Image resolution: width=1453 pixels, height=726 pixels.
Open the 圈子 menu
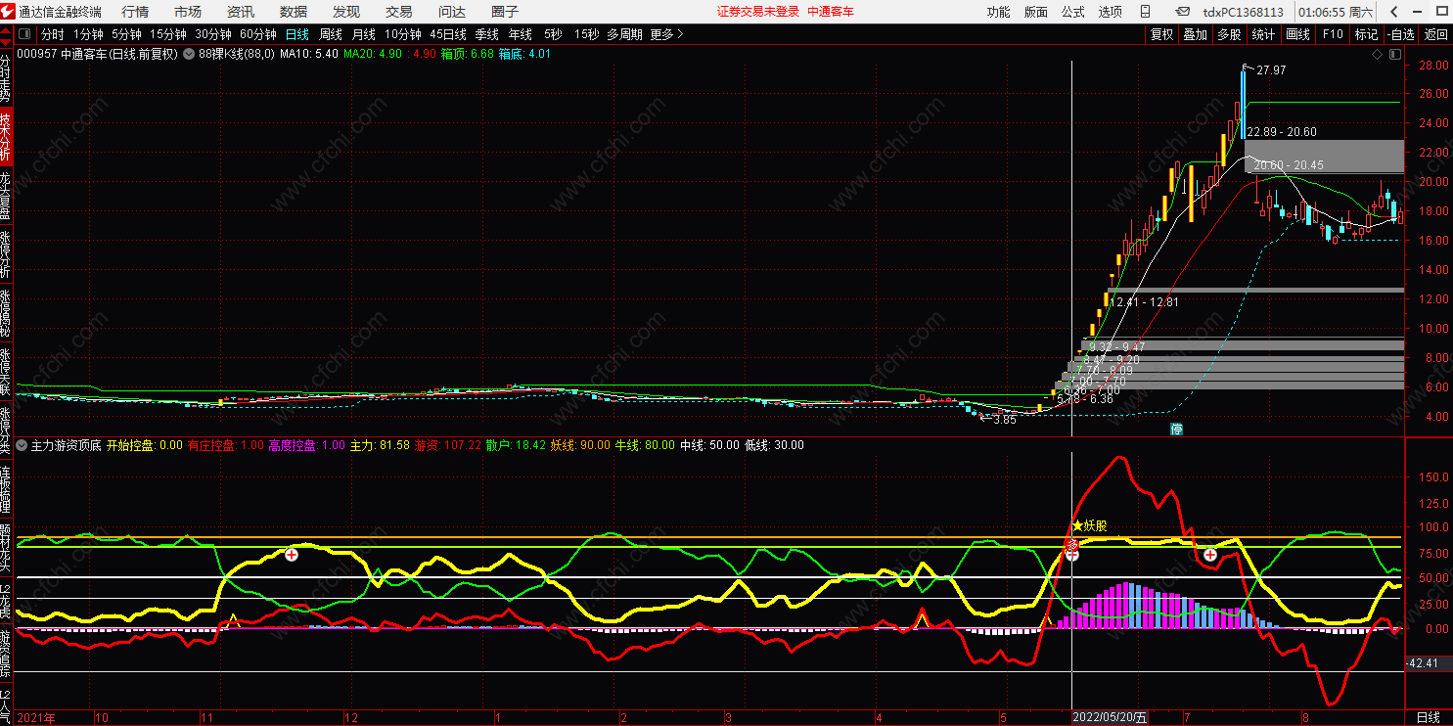point(505,12)
